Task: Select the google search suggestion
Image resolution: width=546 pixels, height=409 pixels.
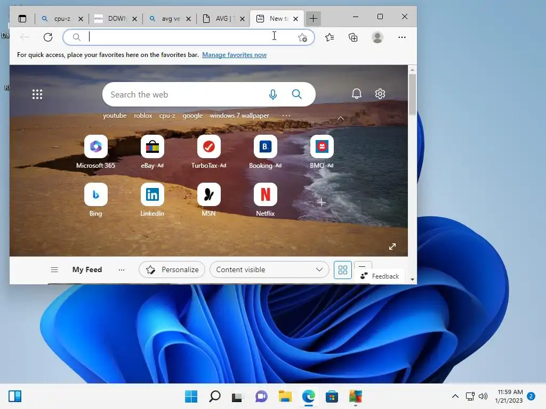Action: tap(192, 116)
